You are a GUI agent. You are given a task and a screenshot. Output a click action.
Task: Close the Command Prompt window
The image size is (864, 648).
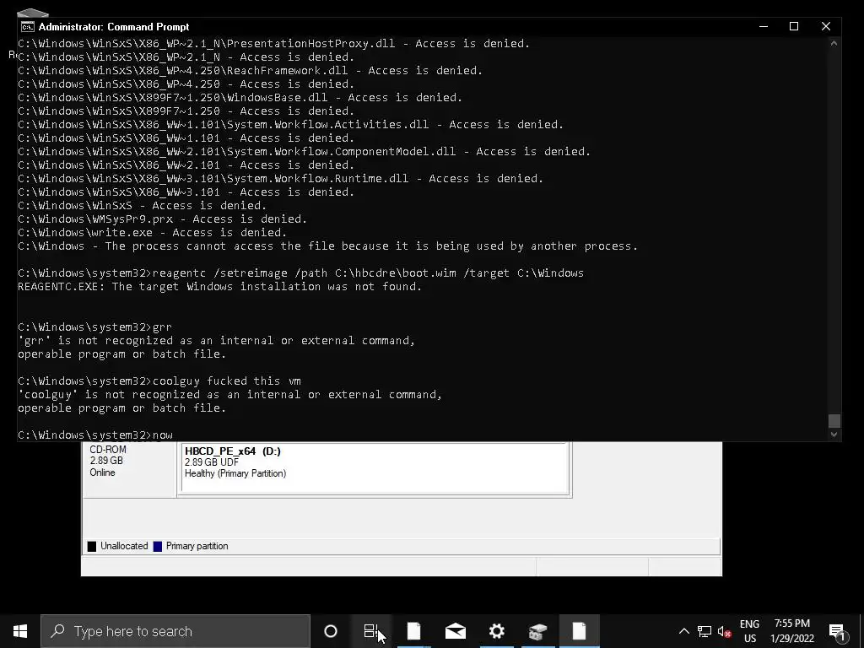point(825,26)
